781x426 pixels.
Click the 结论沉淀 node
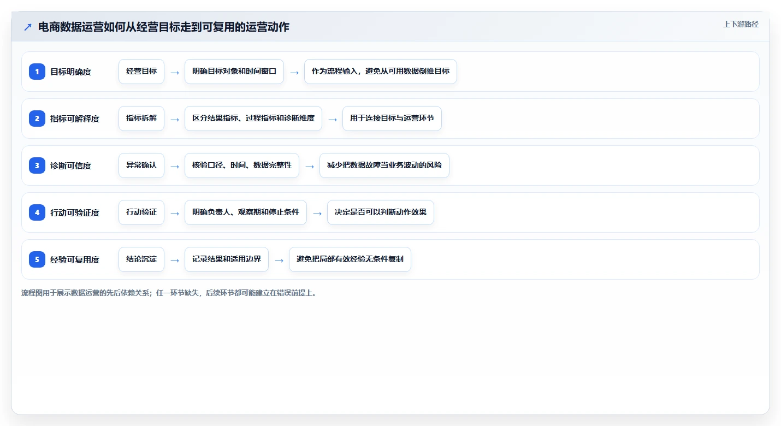coord(141,259)
